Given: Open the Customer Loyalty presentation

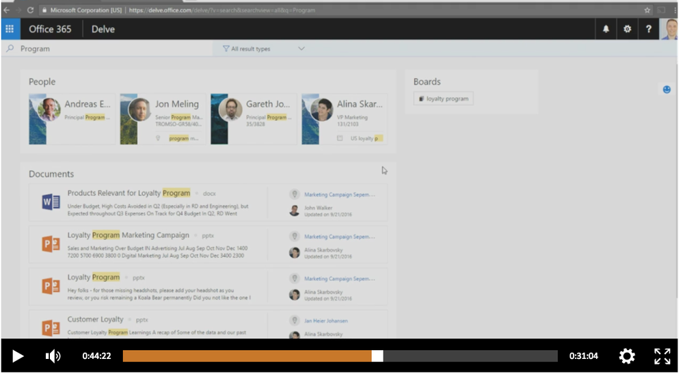Looking at the screenshot, I should tap(95, 319).
